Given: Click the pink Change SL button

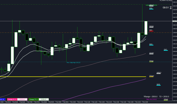Looking at the screenshot, I should (12, 99).
